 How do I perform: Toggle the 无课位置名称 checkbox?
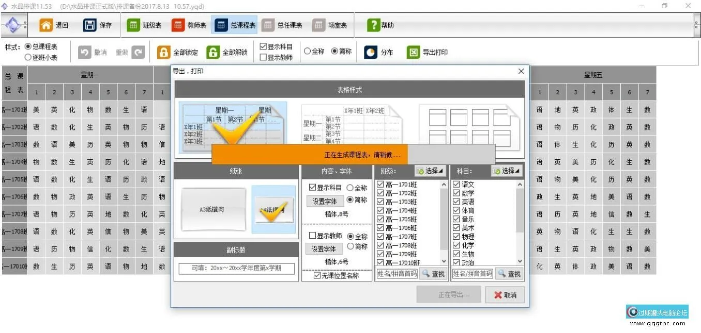[317, 276]
